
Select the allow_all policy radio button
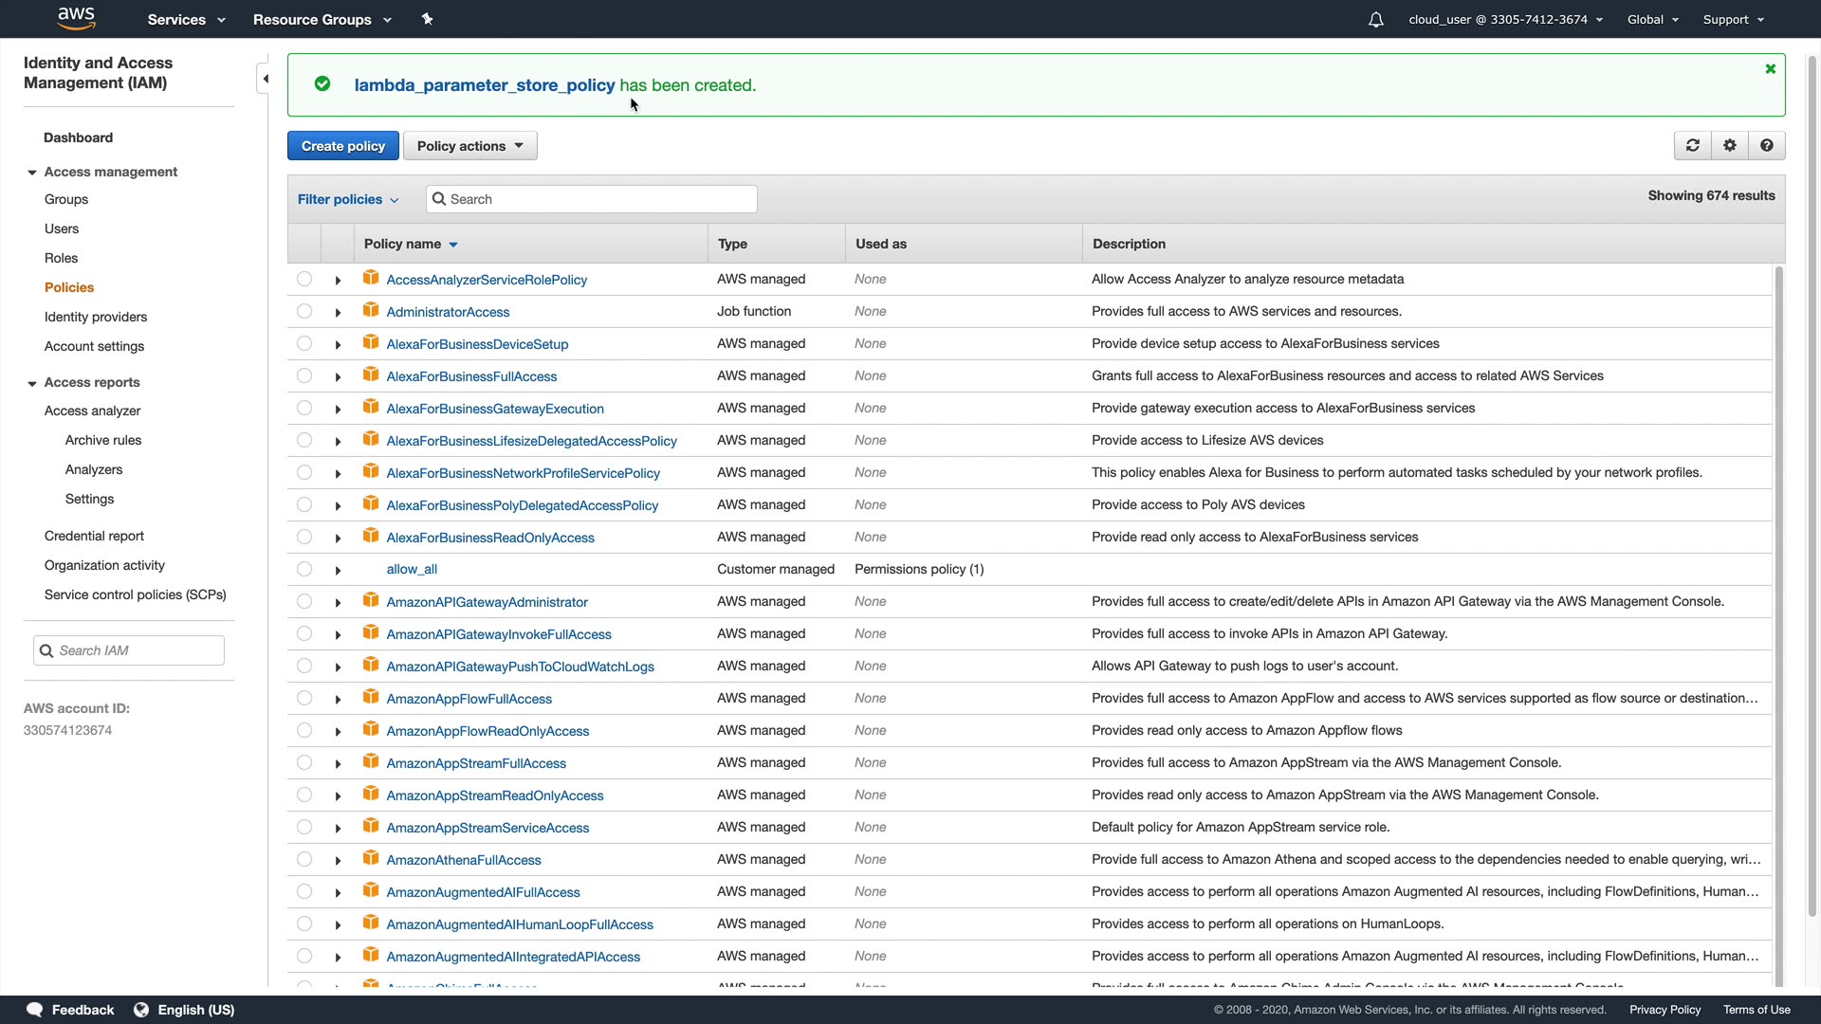(303, 569)
